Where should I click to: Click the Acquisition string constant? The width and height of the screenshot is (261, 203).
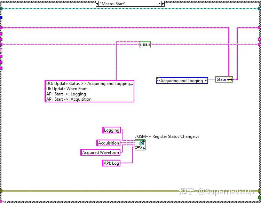tap(108, 143)
